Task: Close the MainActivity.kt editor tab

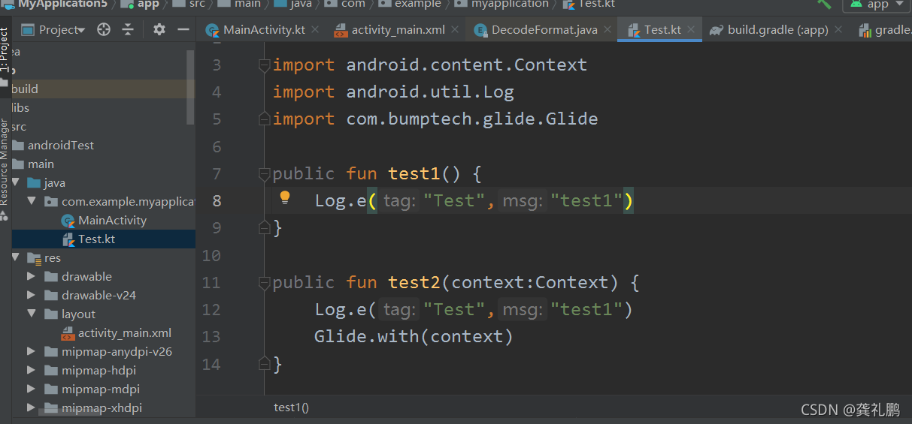Action: coord(314,30)
